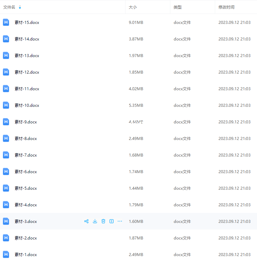Open the 素材-6.docx entry
Screen dimensions: 257x265
[26, 171]
